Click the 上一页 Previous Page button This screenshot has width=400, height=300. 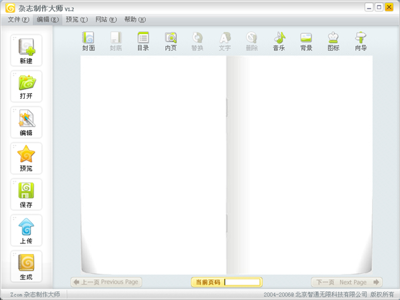point(106,282)
